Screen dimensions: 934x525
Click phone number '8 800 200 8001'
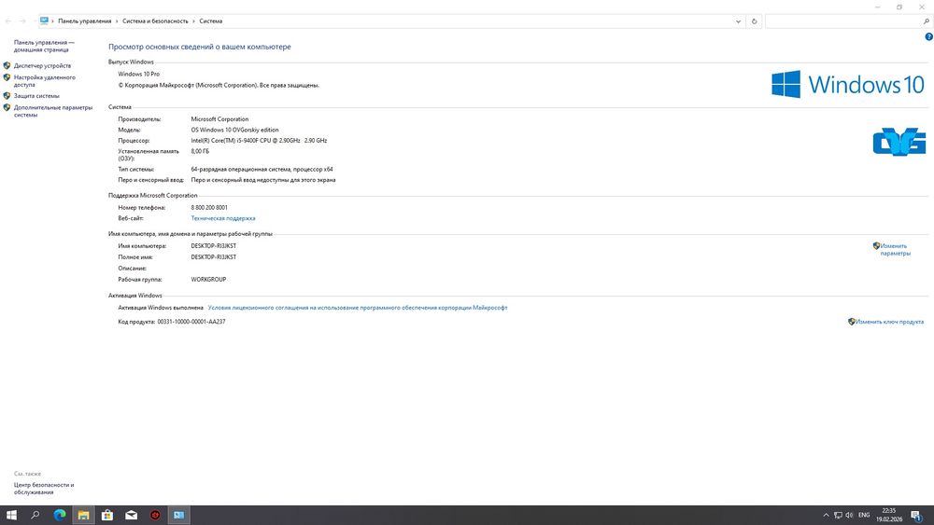(x=209, y=208)
